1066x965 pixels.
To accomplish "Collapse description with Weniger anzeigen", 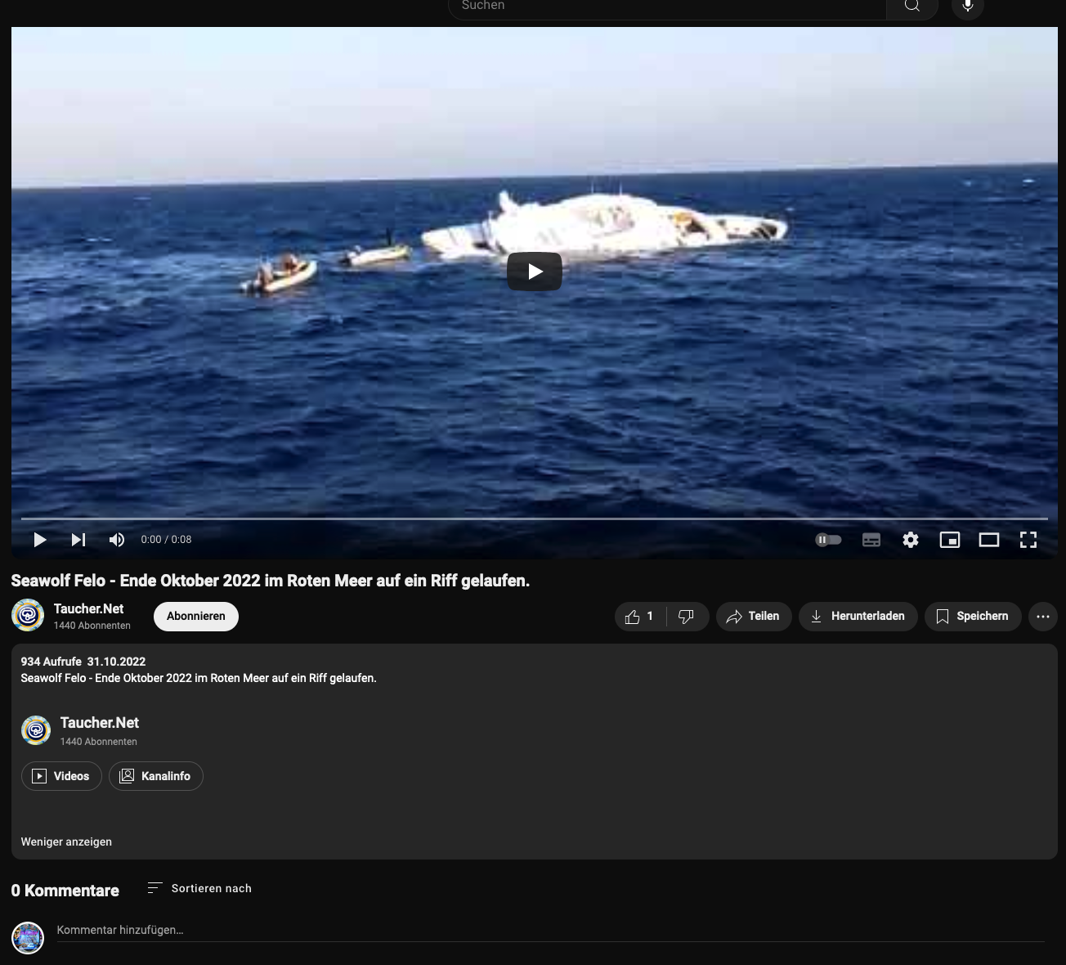I will (66, 842).
